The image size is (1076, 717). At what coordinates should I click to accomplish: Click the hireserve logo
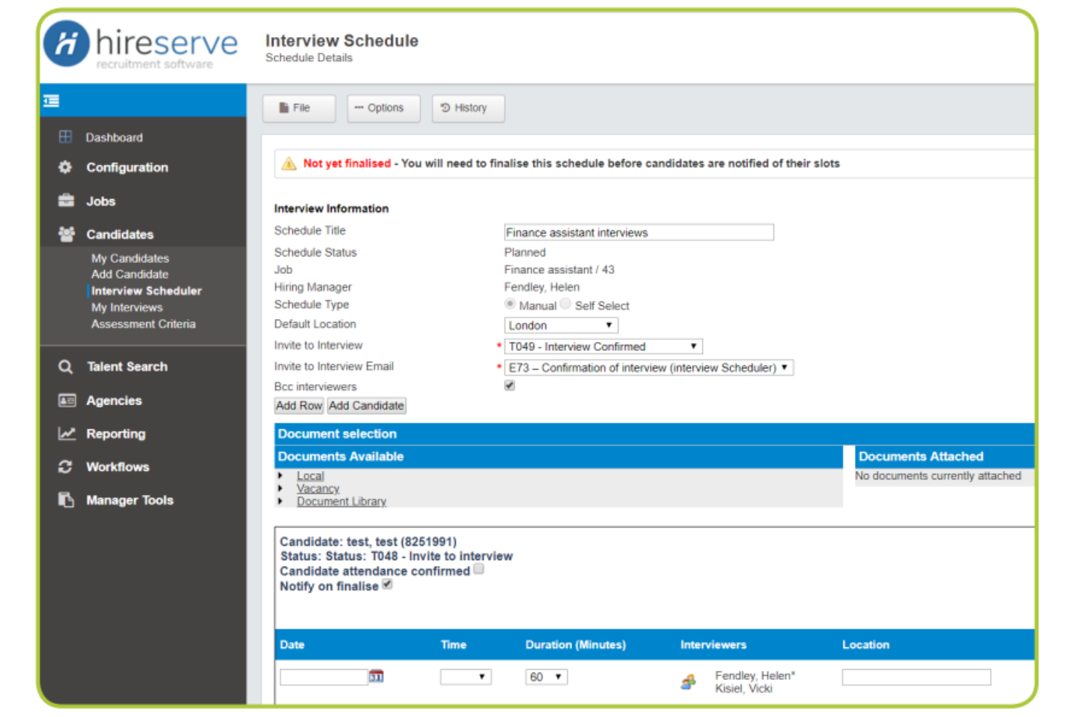[x=140, y=44]
